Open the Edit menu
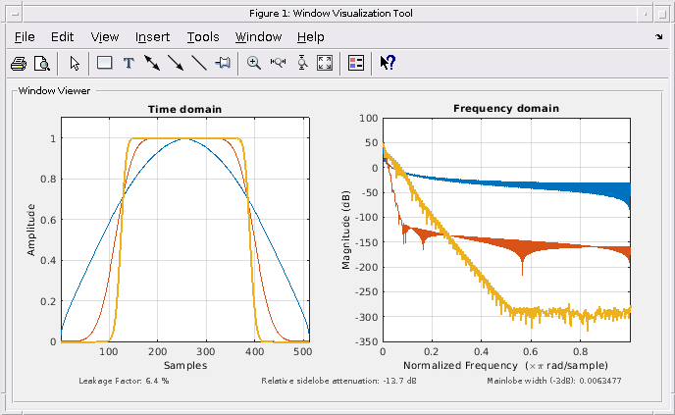Viewport: 675px width, 415px height. pyautogui.click(x=63, y=37)
